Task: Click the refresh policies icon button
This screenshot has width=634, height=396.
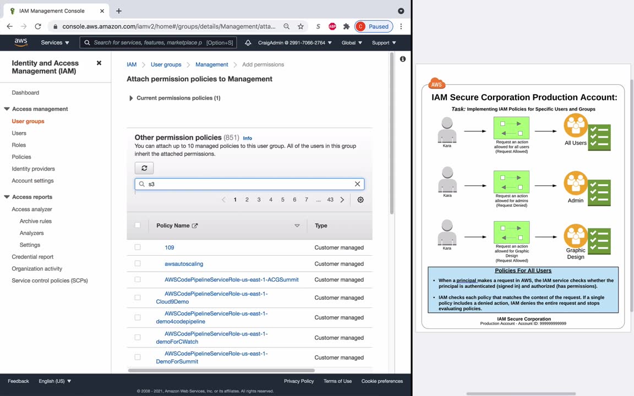Action: point(144,168)
